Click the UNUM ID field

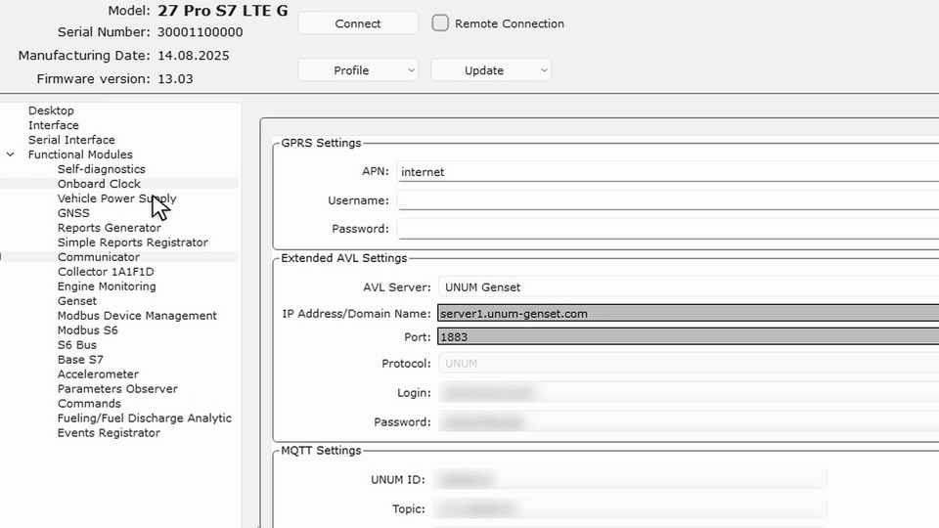[x=629, y=479]
